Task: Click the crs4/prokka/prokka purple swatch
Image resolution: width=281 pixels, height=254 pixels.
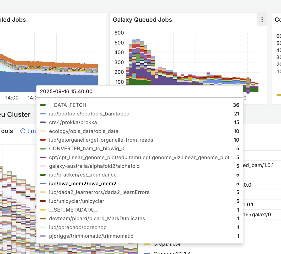Action: 43,123
